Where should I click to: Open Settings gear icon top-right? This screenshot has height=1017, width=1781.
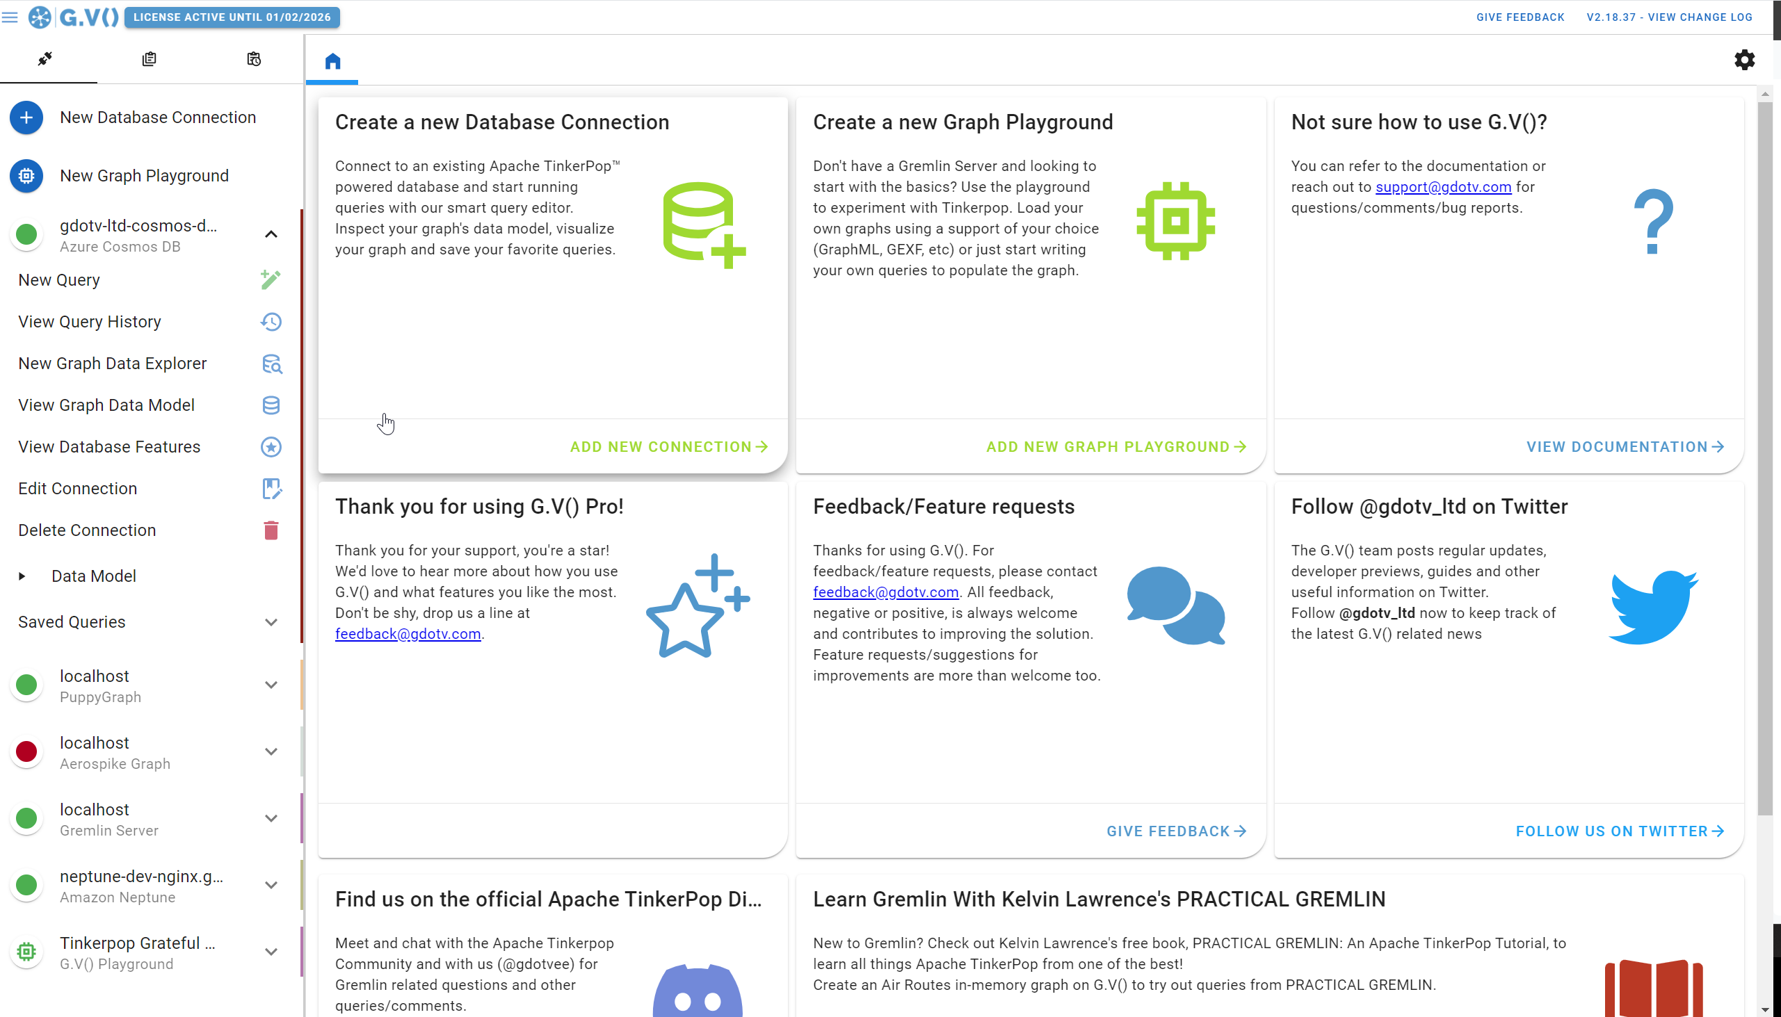click(1744, 60)
